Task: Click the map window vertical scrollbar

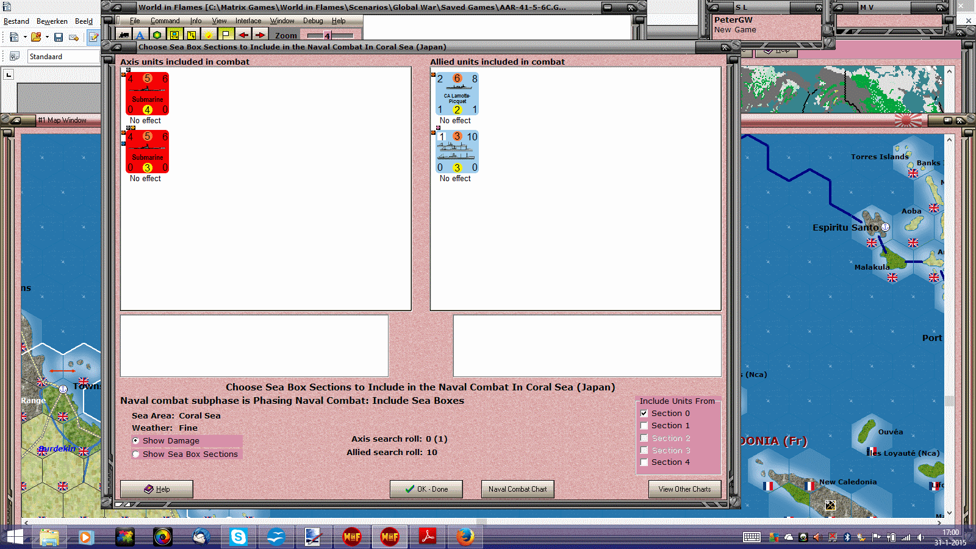Action: [x=949, y=326]
